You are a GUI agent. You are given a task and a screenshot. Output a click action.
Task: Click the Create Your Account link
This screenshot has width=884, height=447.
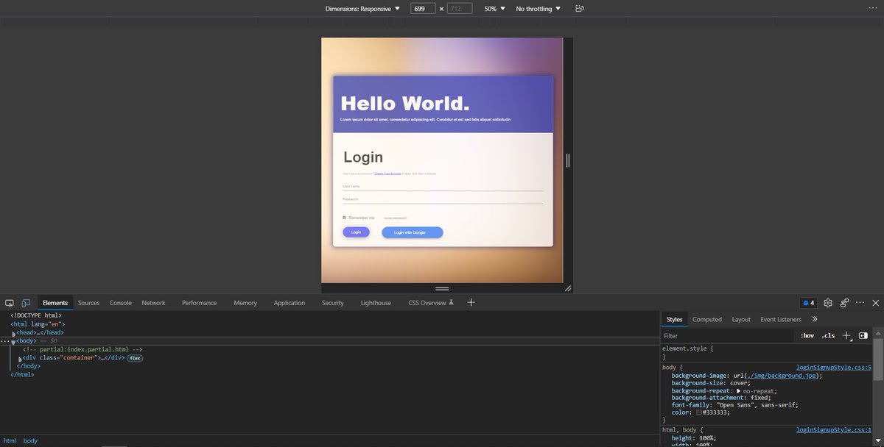[387, 174]
